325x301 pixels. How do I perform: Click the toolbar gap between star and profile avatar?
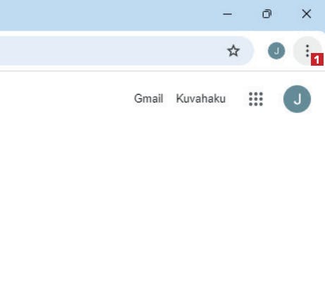pyautogui.click(x=261, y=51)
